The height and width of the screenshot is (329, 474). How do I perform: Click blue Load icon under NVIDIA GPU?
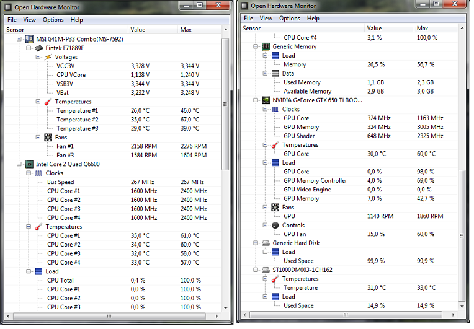275,163
